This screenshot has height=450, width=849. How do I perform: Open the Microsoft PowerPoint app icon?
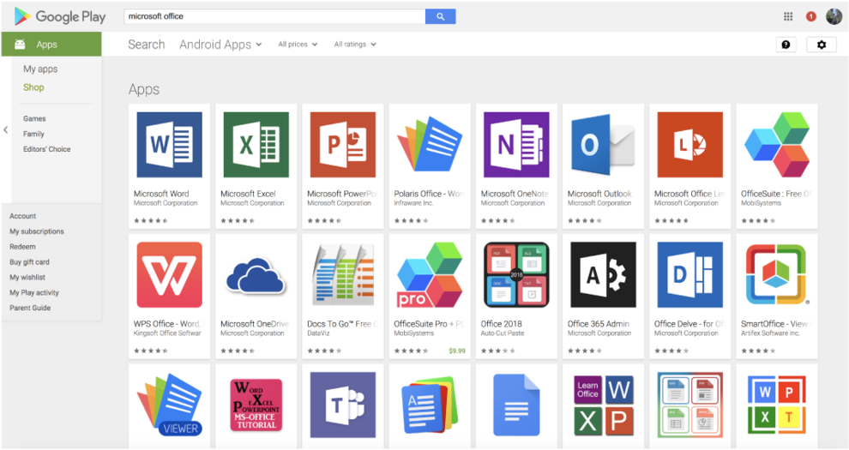[x=343, y=144]
